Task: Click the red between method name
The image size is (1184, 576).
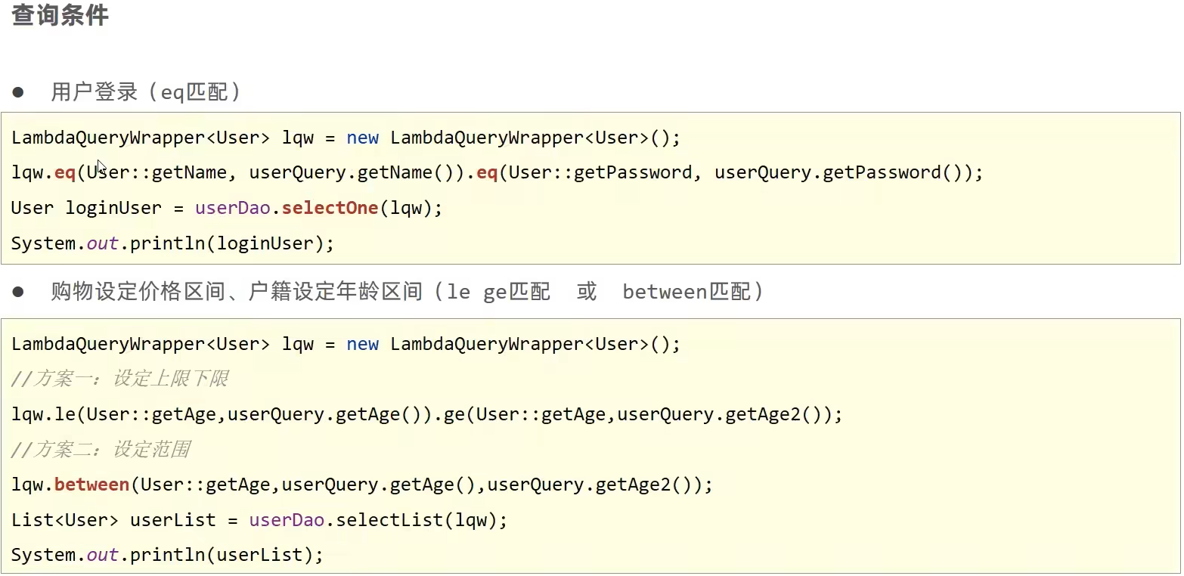Action: [91, 484]
